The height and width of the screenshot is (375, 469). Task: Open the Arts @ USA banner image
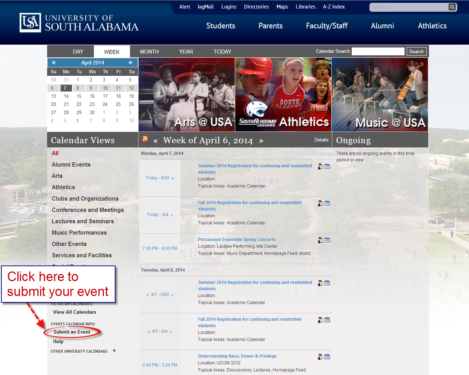pos(187,95)
